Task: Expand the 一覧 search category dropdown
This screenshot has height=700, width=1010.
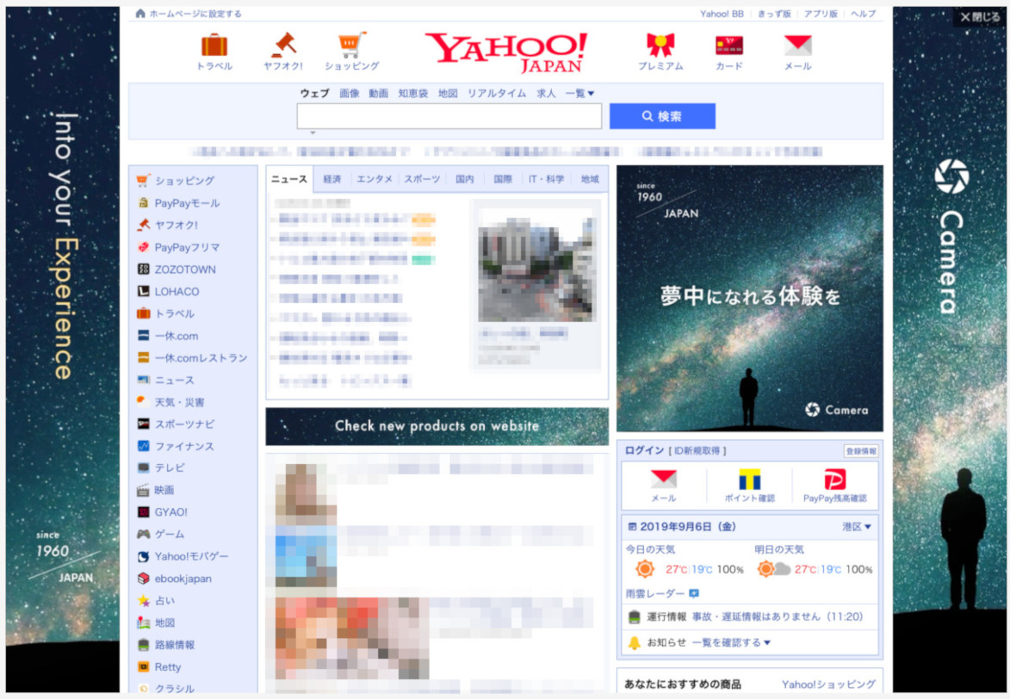Action: 579,93
